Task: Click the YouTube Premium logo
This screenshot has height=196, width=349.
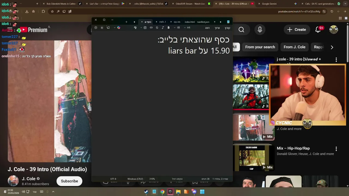Action: click(x=34, y=30)
